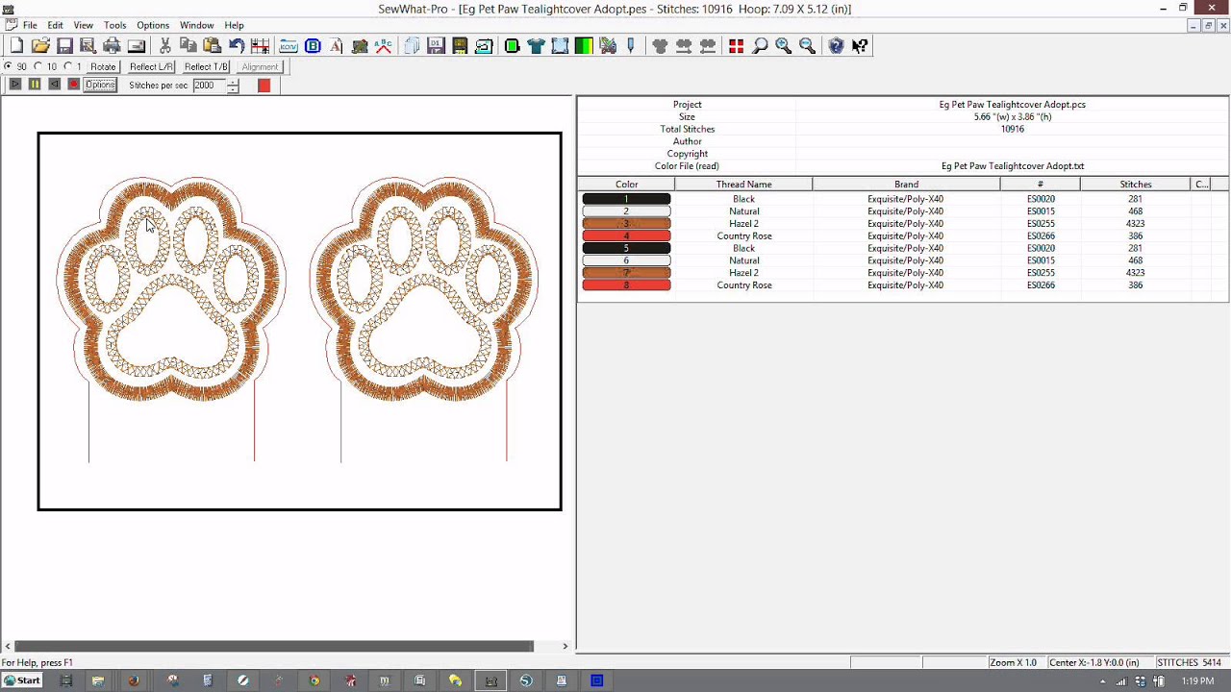1231x692 pixels.
Task: Click the T-shirt preview icon
Action: click(x=537, y=45)
